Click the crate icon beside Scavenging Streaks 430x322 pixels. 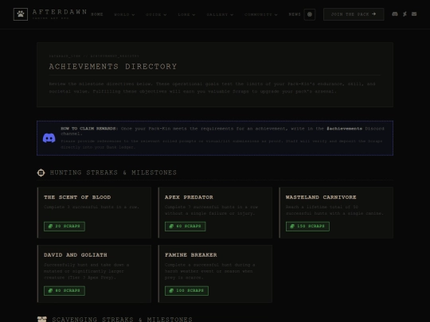tap(42, 320)
